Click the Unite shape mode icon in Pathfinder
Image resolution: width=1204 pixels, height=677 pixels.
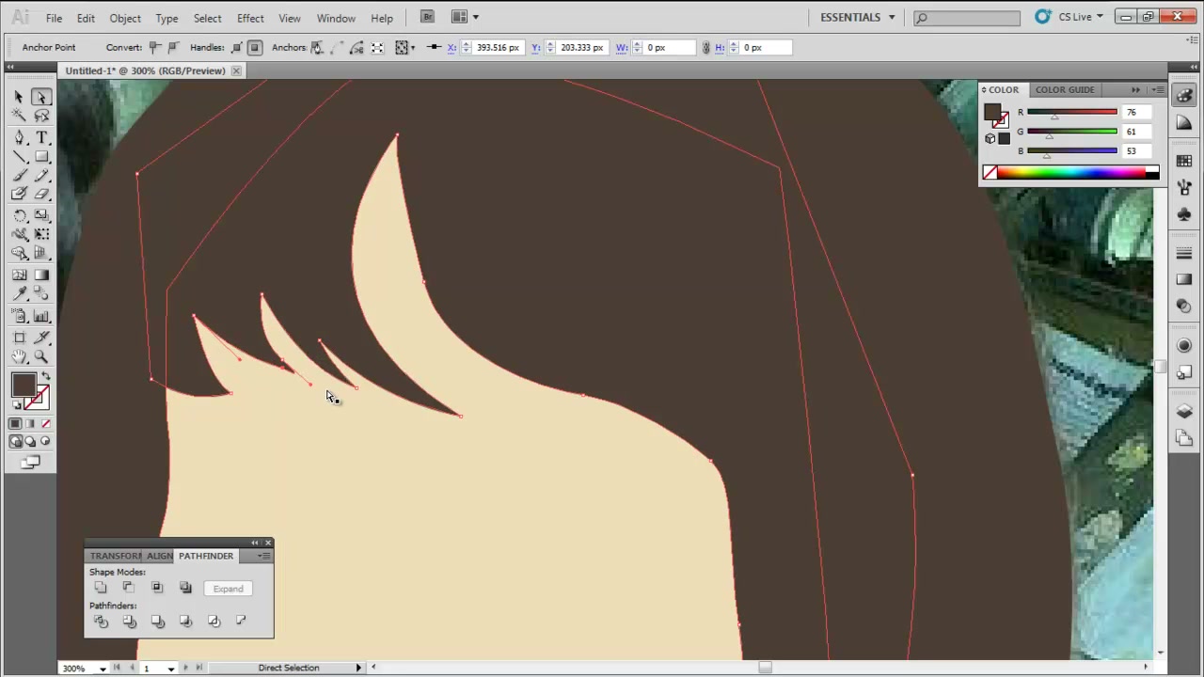point(101,589)
